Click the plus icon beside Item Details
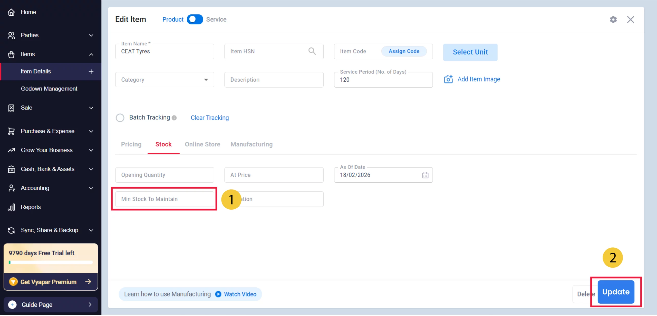The width and height of the screenshot is (657, 316). tap(91, 71)
